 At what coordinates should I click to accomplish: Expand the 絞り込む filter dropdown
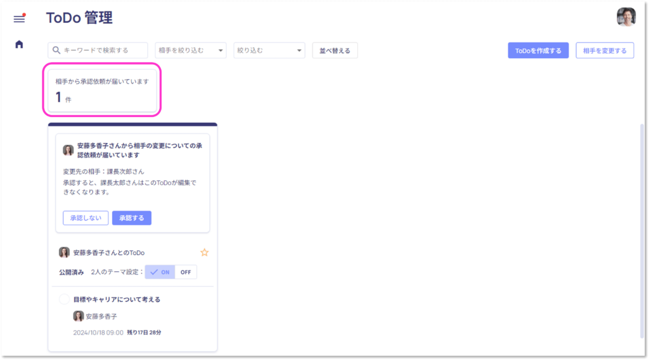269,51
